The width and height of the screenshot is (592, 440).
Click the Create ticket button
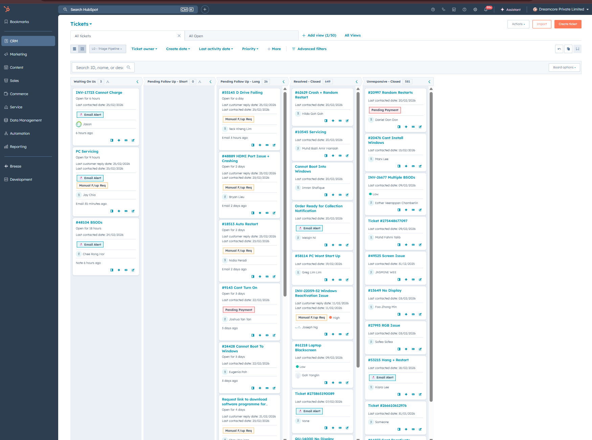tap(568, 24)
